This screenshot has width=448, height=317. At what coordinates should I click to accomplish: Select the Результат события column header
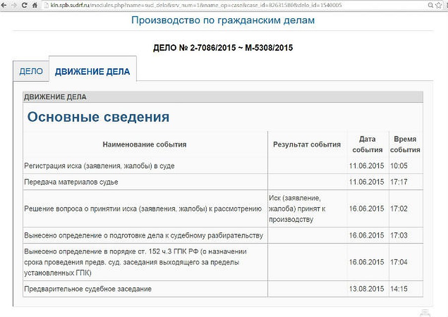[x=307, y=144]
